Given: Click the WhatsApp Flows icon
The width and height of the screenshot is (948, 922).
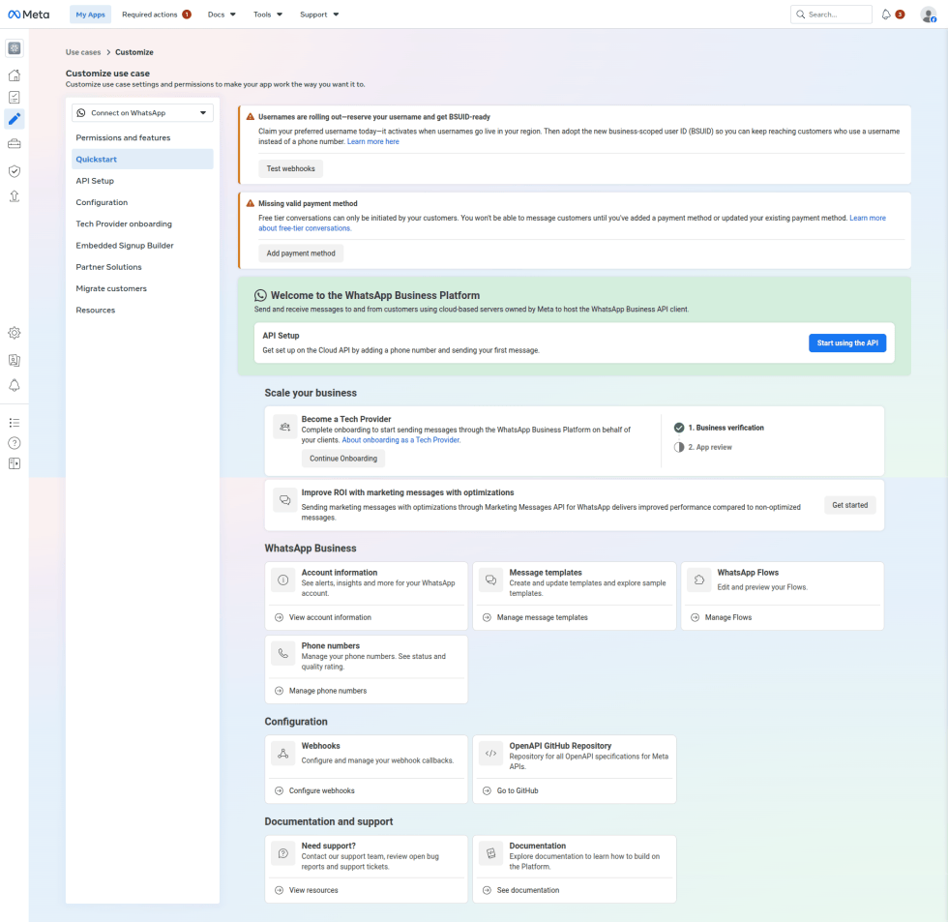Looking at the screenshot, I should 698,580.
